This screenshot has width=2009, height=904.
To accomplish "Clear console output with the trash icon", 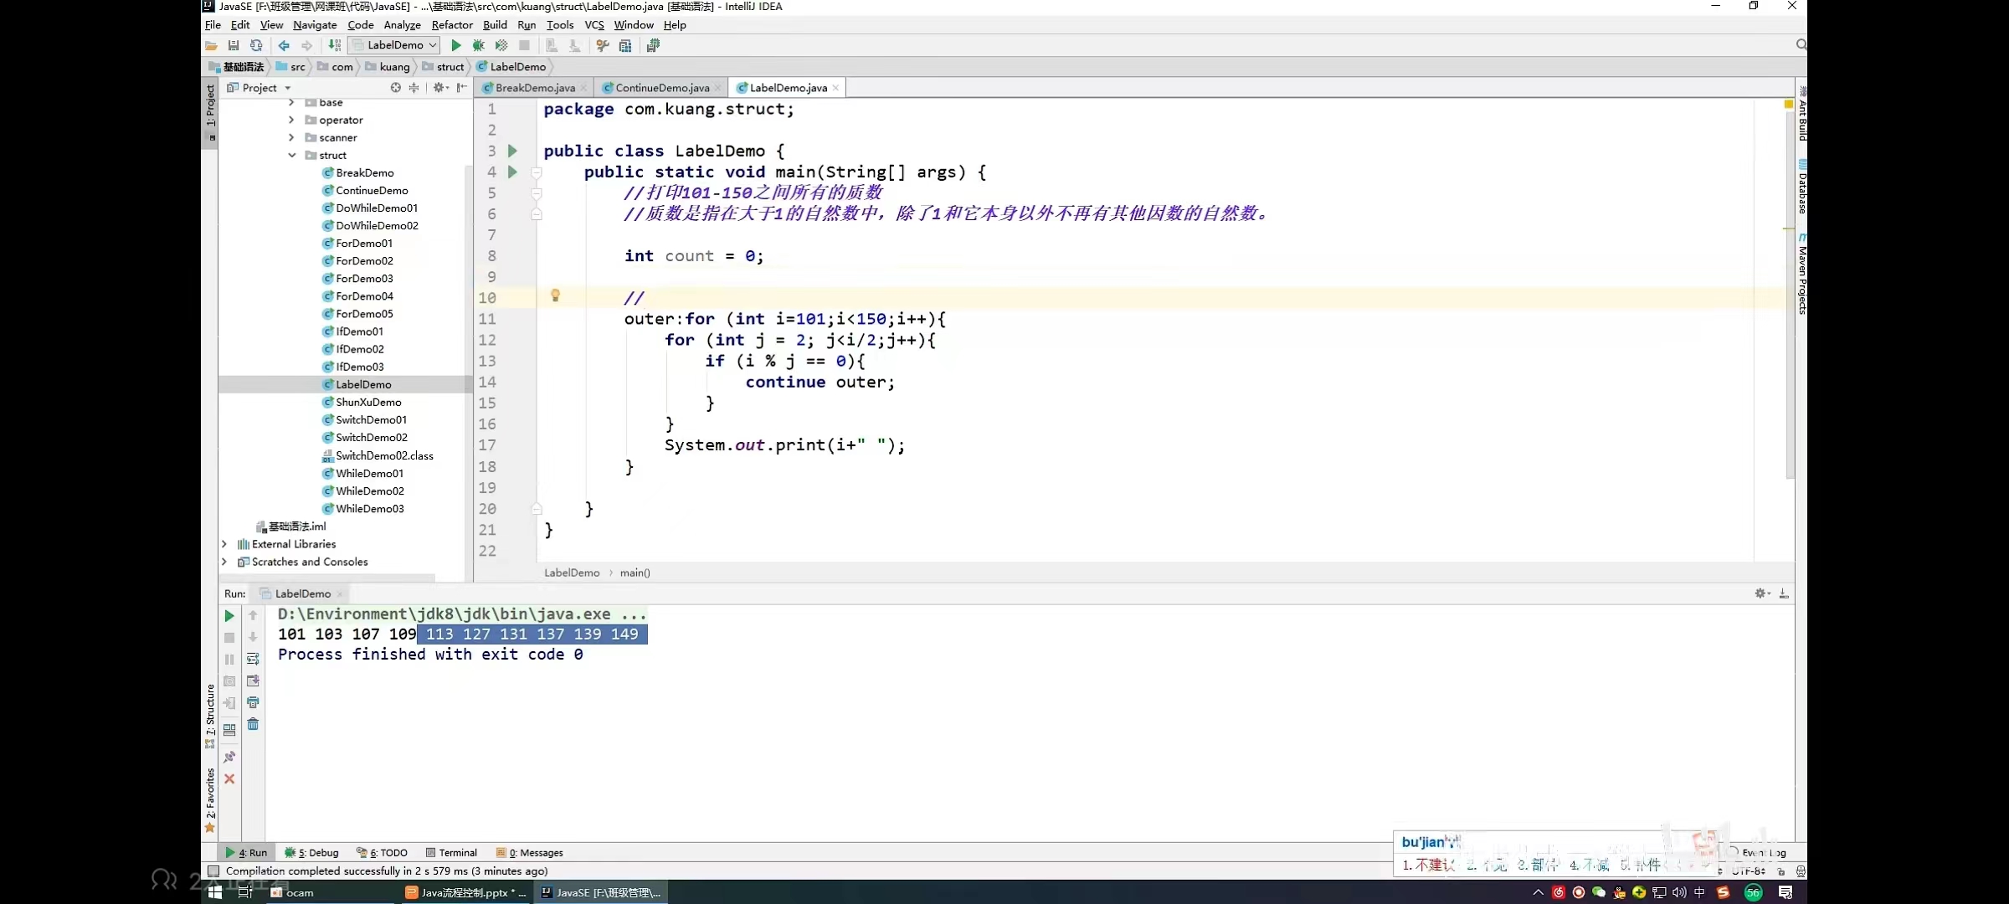I will [x=253, y=724].
